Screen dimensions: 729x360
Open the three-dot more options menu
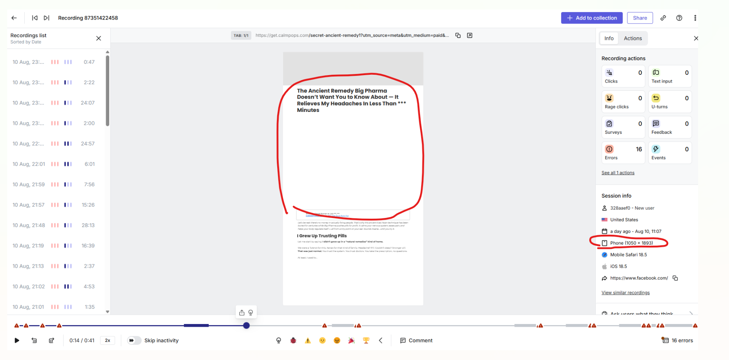(695, 18)
